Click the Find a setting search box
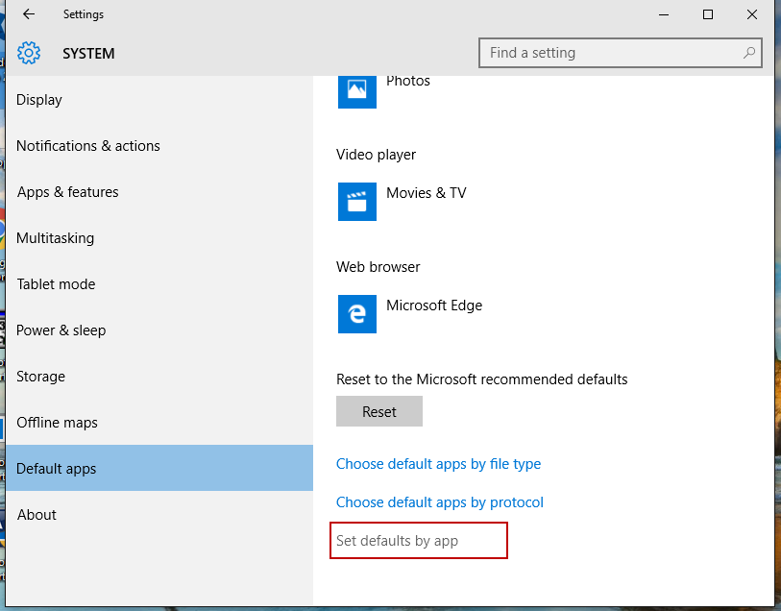Viewport: 781px width, 611px height. pos(621,53)
